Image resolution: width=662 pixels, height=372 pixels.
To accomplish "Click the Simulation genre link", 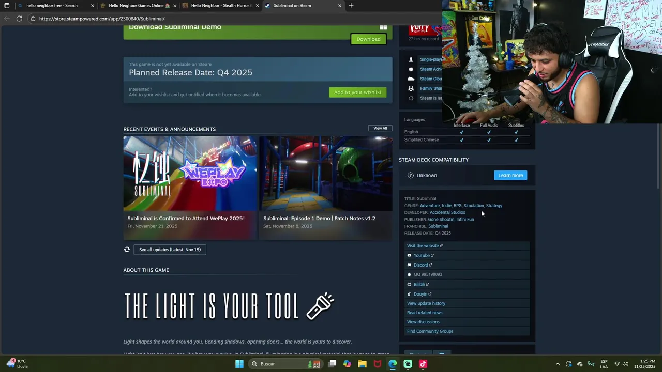I will pos(474,206).
